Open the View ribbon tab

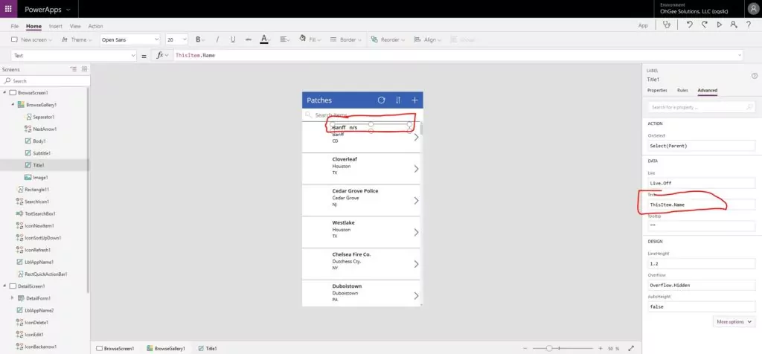(75, 26)
